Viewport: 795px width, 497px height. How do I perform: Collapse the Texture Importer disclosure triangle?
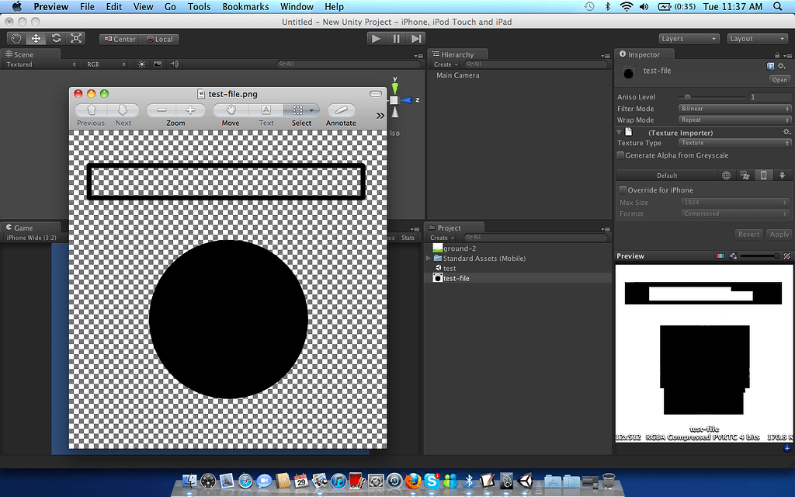point(617,132)
